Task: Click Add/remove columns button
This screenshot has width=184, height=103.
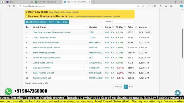Action: [36, 22]
